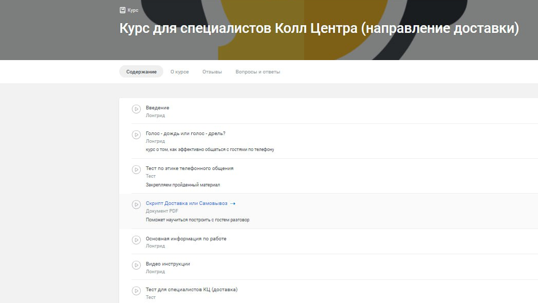
Task: Open the Отзывы tab
Action: pos(212,72)
